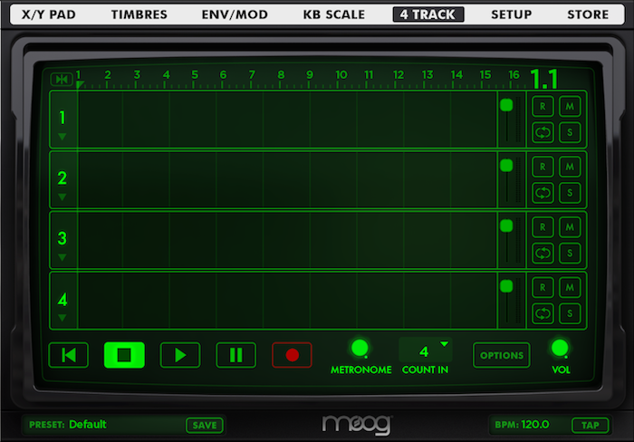The height and width of the screenshot is (442, 634).
Task: Click the Default preset name
Action: coord(88,425)
